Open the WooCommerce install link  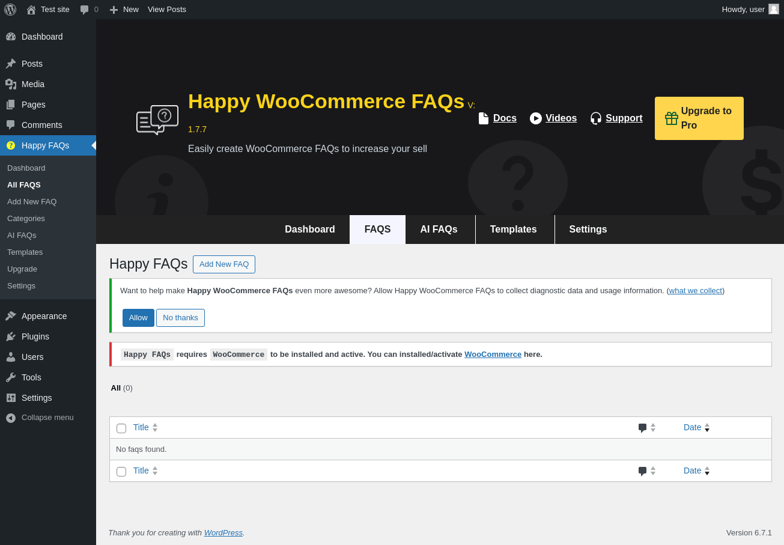(x=493, y=355)
